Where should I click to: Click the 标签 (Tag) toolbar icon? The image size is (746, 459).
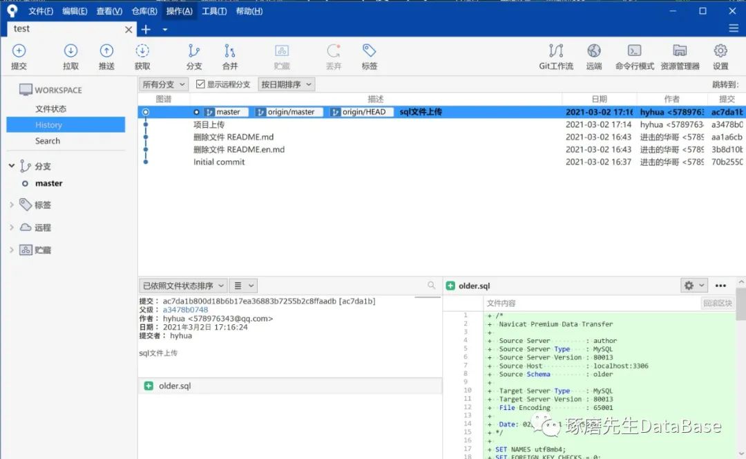pyautogui.click(x=369, y=55)
